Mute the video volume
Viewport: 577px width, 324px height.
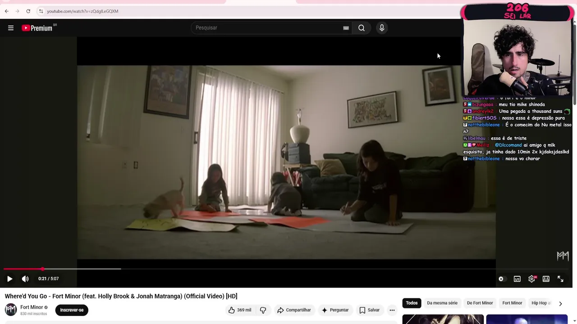pos(25,279)
